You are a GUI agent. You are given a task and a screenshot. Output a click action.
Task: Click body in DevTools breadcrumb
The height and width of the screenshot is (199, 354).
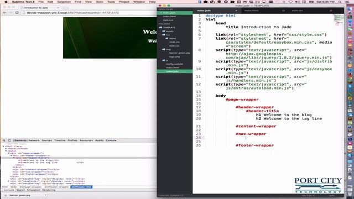[x=13, y=187]
